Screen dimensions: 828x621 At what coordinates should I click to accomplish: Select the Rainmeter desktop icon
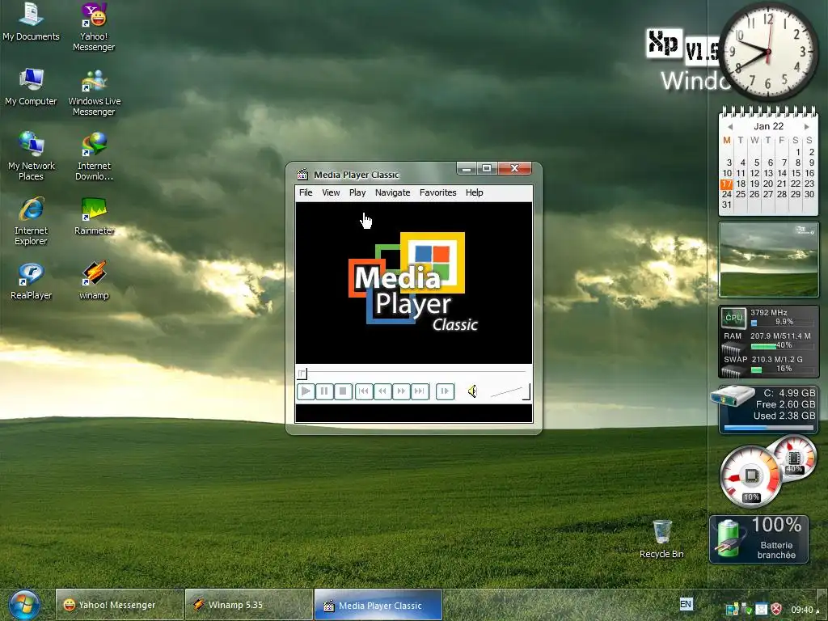pyautogui.click(x=94, y=216)
